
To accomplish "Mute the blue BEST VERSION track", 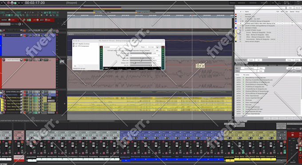I will tap(24, 35).
